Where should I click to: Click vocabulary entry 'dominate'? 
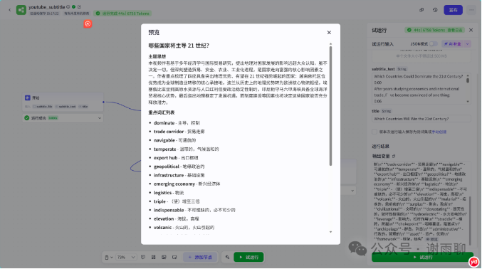pyautogui.click(x=177, y=122)
